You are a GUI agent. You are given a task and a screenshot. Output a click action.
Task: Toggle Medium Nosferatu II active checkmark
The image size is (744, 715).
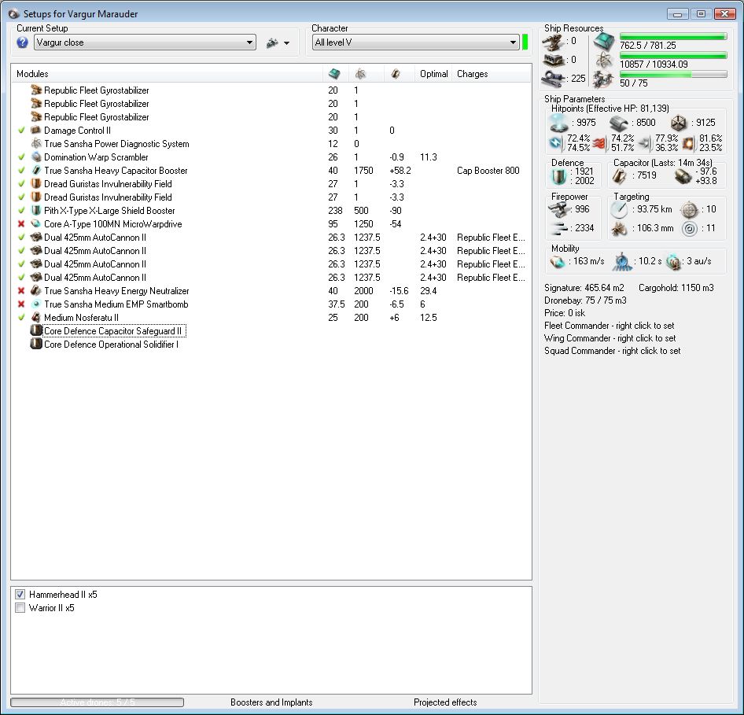pyautogui.click(x=21, y=318)
